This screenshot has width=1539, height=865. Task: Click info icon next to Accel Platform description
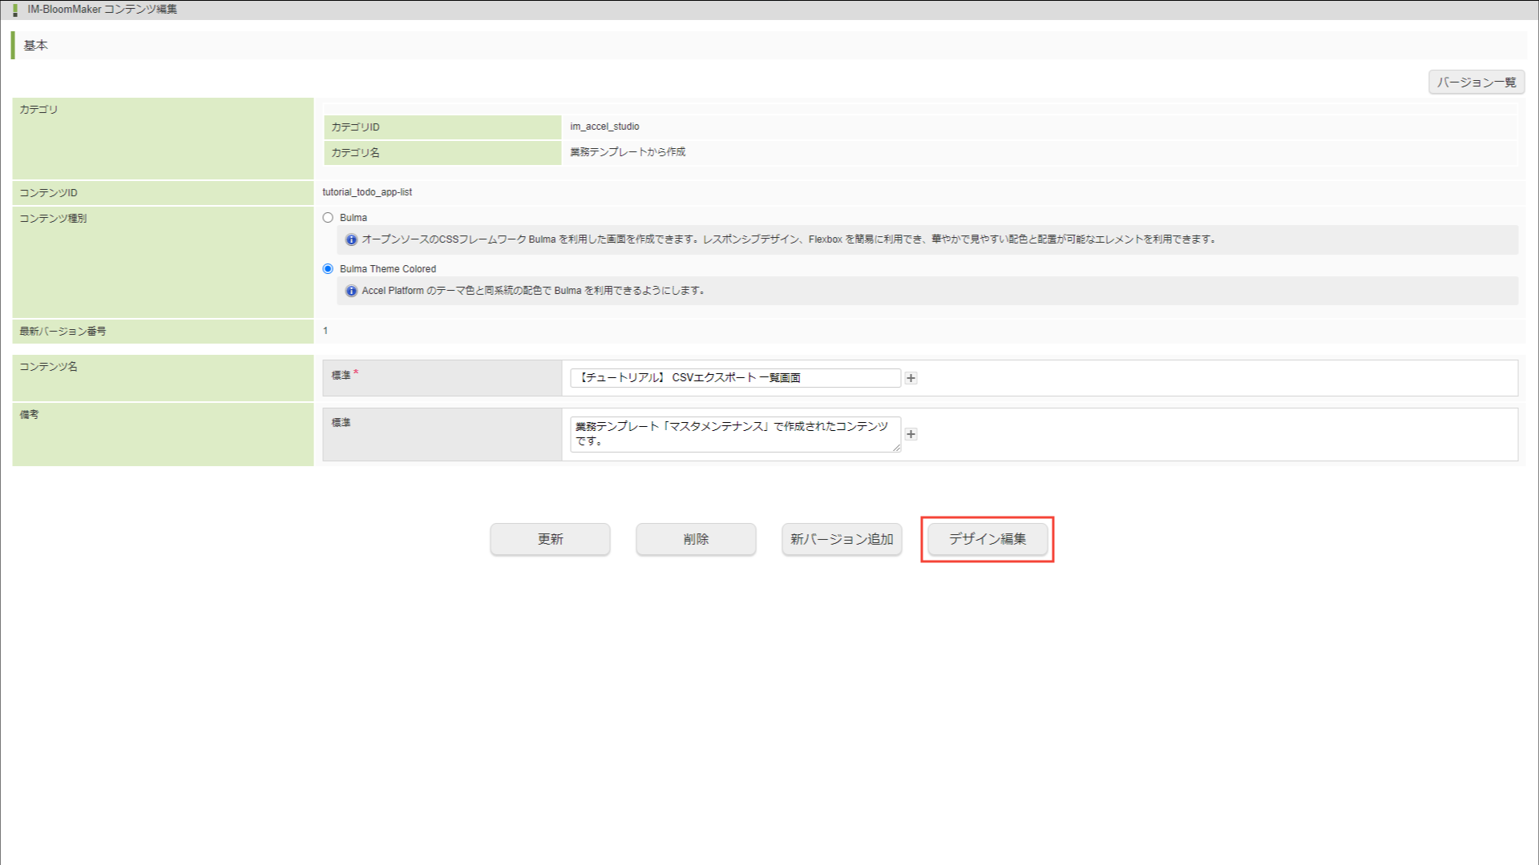(x=351, y=291)
